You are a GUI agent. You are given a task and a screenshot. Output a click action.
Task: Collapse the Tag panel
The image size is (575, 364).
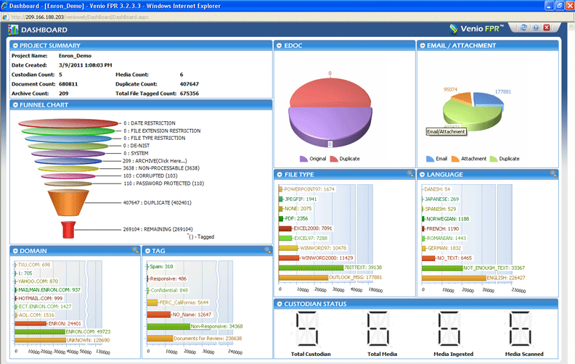click(x=147, y=251)
